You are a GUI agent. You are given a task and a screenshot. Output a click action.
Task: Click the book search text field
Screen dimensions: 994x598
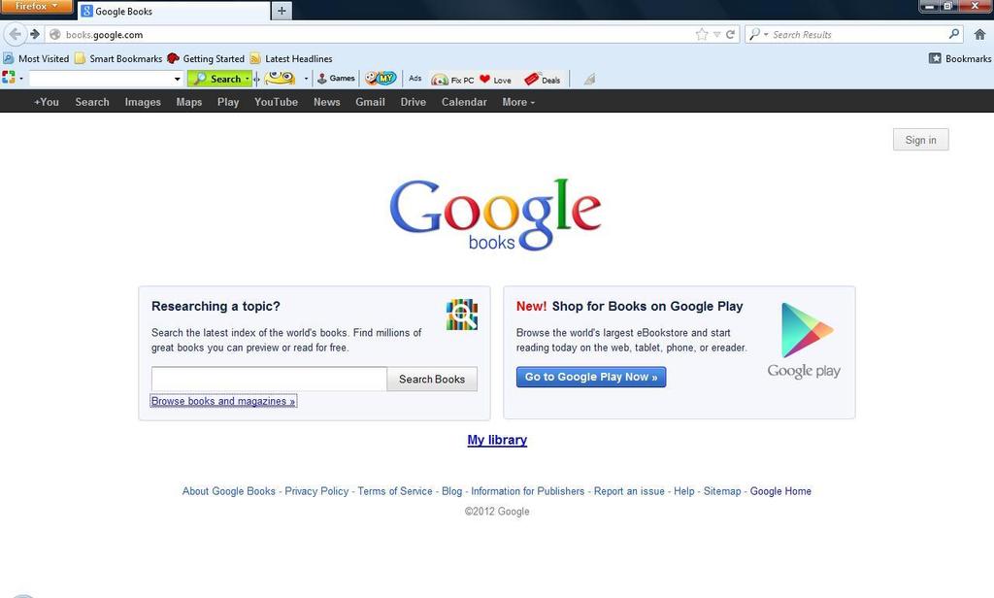tap(270, 379)
